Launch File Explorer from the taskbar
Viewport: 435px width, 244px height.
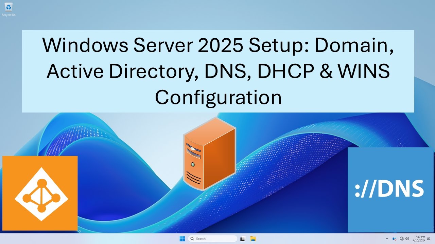click(x=253, y=239)
